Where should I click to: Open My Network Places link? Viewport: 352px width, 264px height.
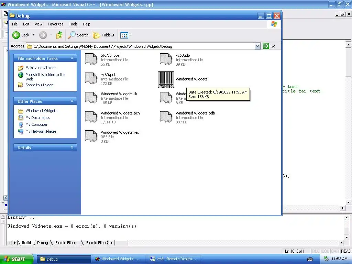(41, 131)
